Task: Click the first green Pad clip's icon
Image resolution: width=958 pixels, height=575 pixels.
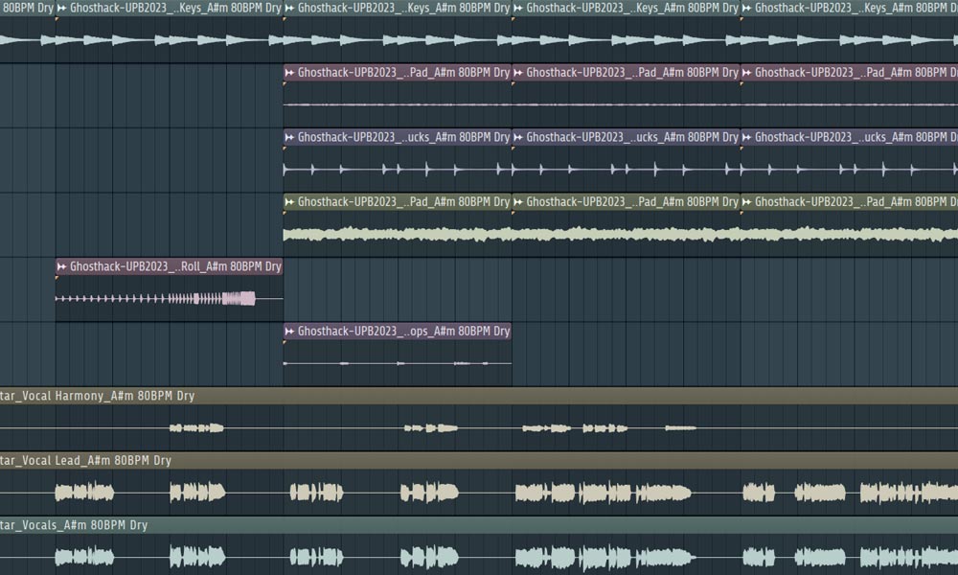Action: pyautogui.click(x=289, y=202)
